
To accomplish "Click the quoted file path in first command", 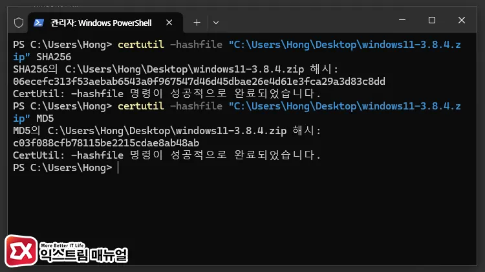I will 345,45.
